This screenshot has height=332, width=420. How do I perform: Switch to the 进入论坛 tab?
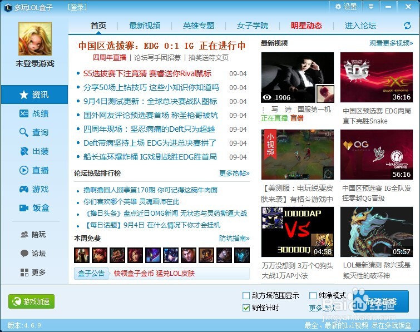point(360,26)
